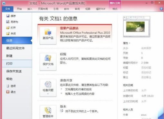Open 帮助 (Help) in the sidebar
164x119 pixels.
pos(17,79)
